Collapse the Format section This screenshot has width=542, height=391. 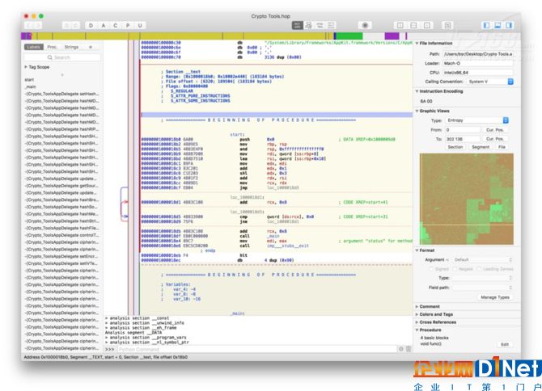click(x=417, y=250)
